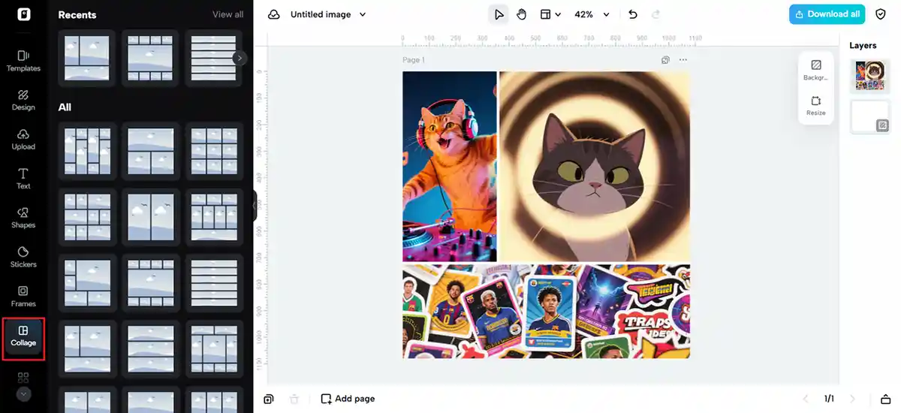Viewport: 901px width, 413px height.
Task: Open the Background option in canvas panel
Action: coord(816,70)
